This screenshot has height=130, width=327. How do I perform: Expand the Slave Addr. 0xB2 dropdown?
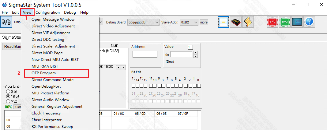click(x=196, y=22)
